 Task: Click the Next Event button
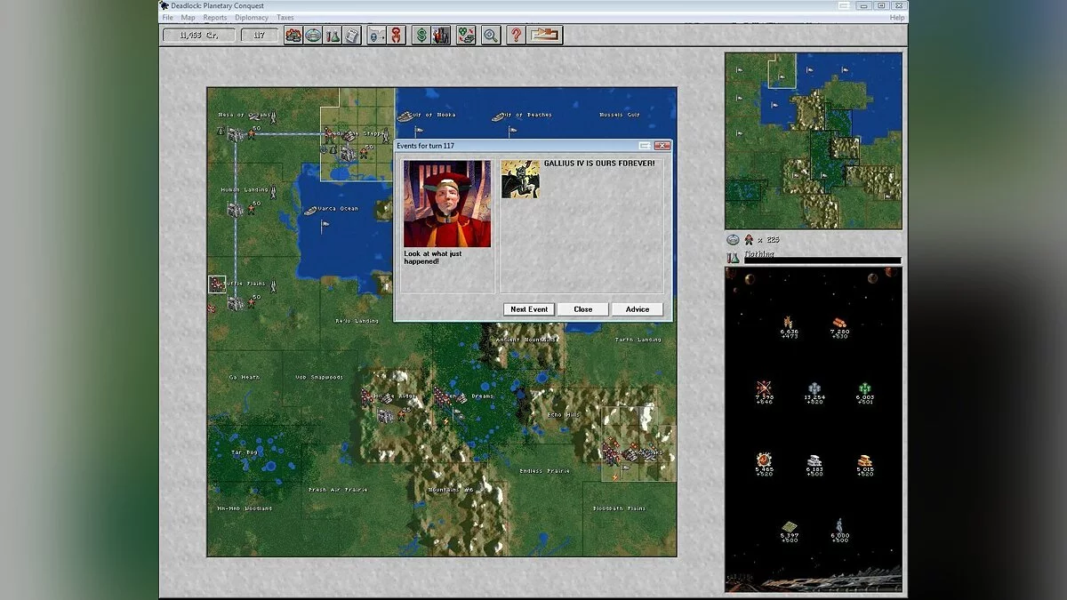click(x=529, y=309)
